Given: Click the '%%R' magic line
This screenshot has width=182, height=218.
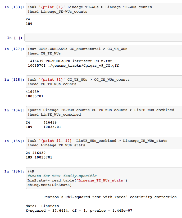Looking at the screenshot, I should click(x=31, y=171).
